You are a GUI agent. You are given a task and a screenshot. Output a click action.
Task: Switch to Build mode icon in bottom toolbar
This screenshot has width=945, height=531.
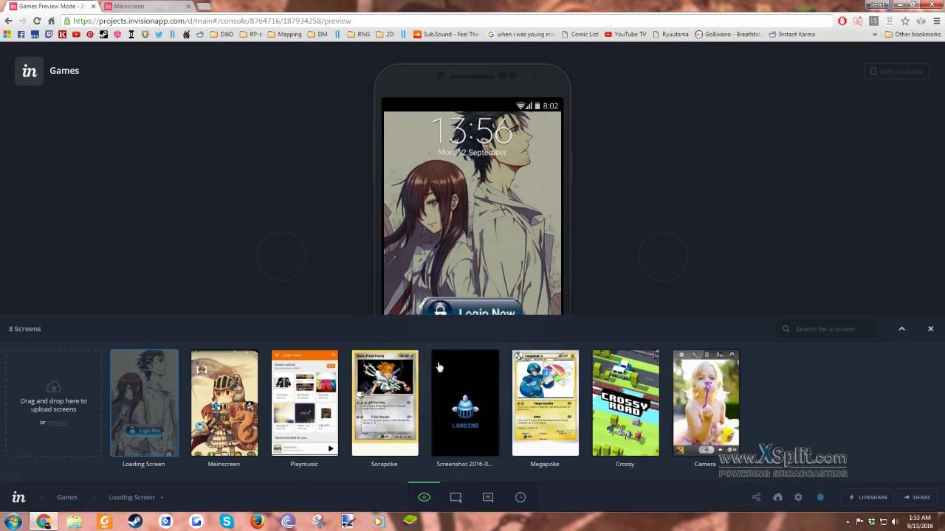pos(456,497)
